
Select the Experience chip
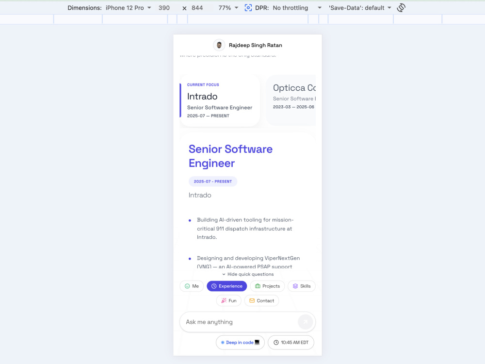click(x=226, y=286)
